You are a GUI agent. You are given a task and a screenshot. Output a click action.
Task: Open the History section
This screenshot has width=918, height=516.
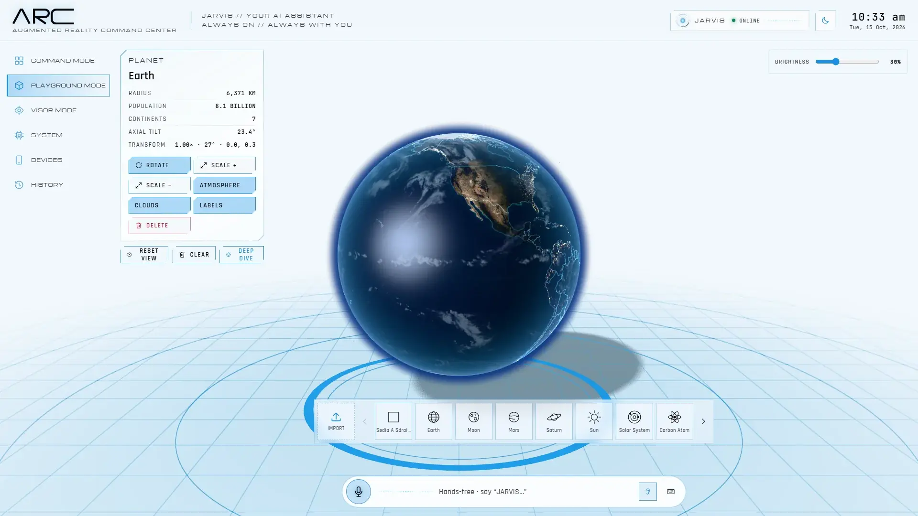[x=58, y=185]
